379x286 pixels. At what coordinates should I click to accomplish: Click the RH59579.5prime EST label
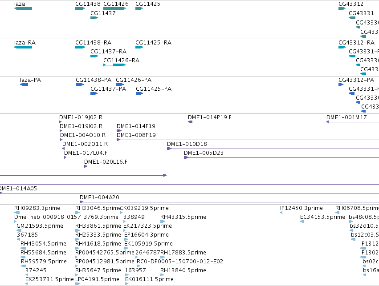pos(44,262)
